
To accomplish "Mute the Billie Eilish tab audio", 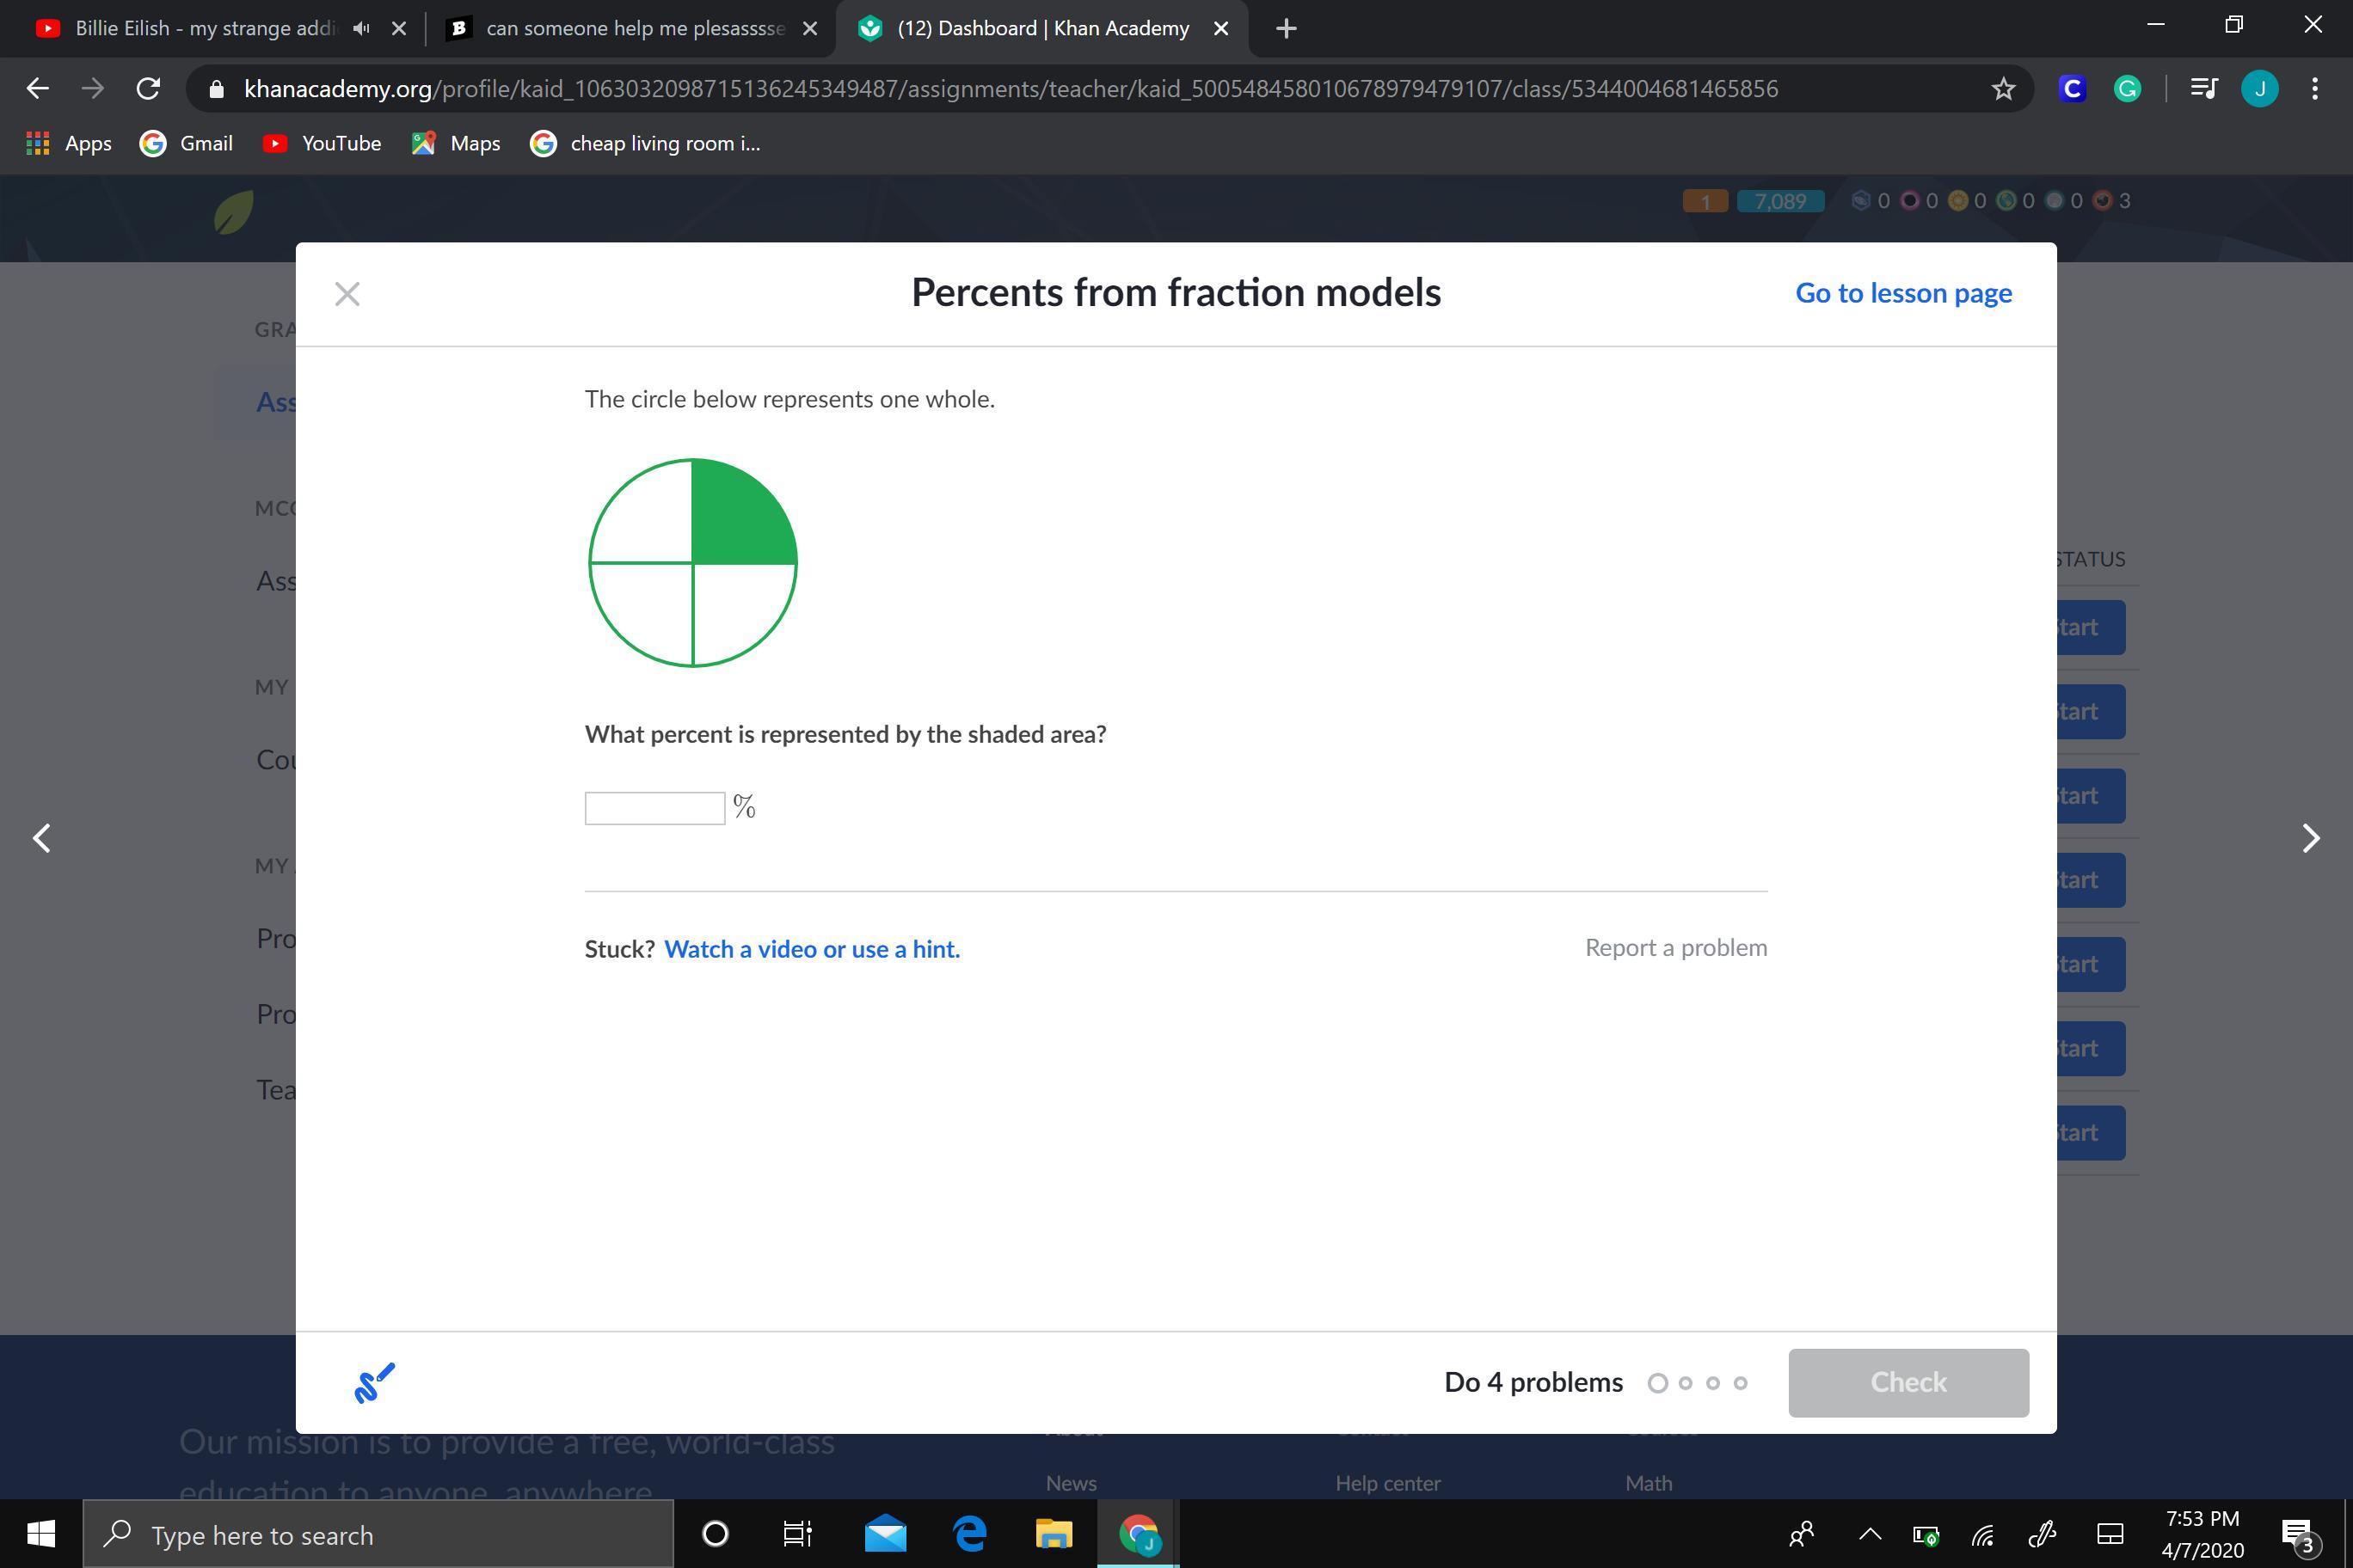I will (361, 28).
